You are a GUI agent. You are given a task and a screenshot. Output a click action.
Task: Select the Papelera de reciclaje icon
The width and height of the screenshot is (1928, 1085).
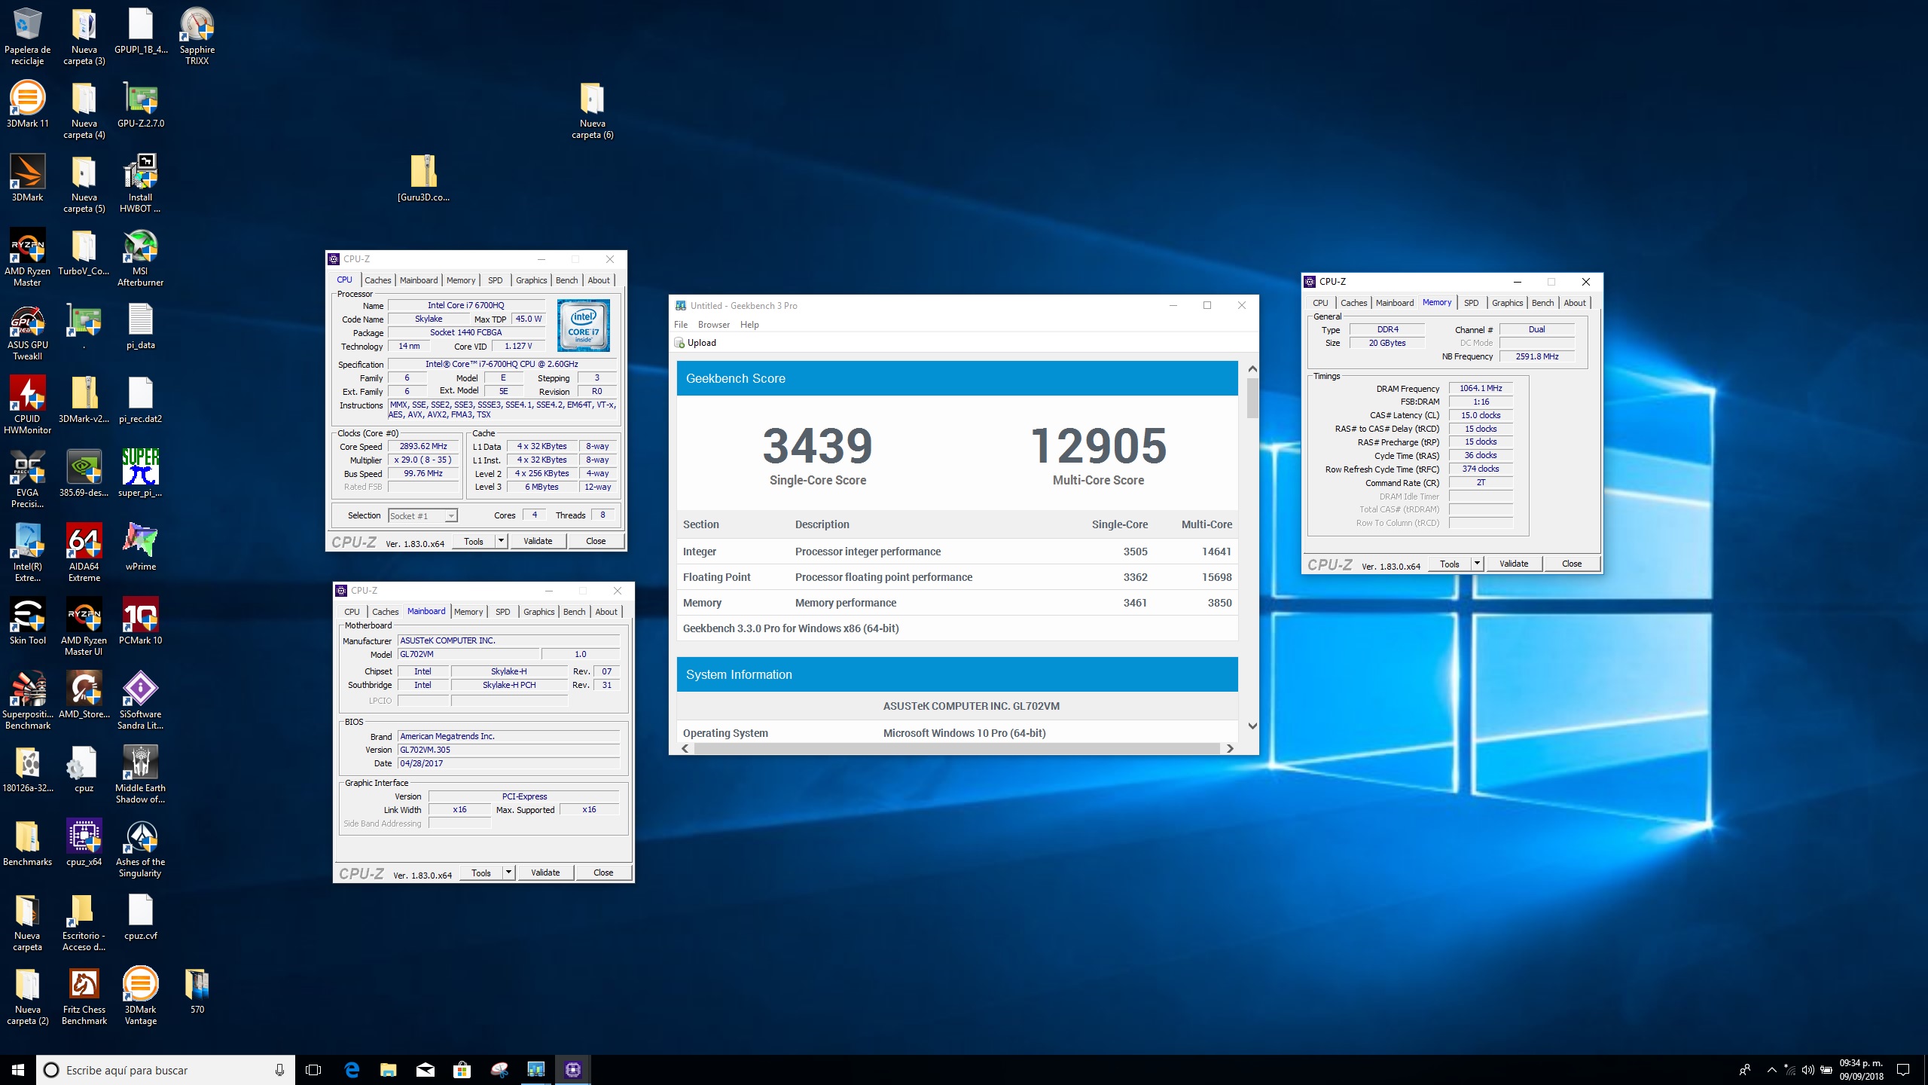click(x=27, y=35)
